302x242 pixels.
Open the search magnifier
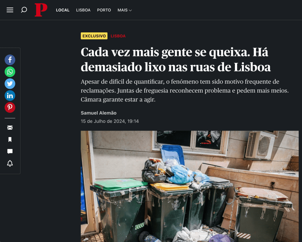[x=24, y=10]
